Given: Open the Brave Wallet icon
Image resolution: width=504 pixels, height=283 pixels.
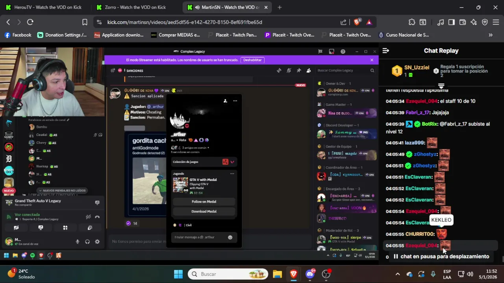Looking at the screenshot, I should 463,22.
